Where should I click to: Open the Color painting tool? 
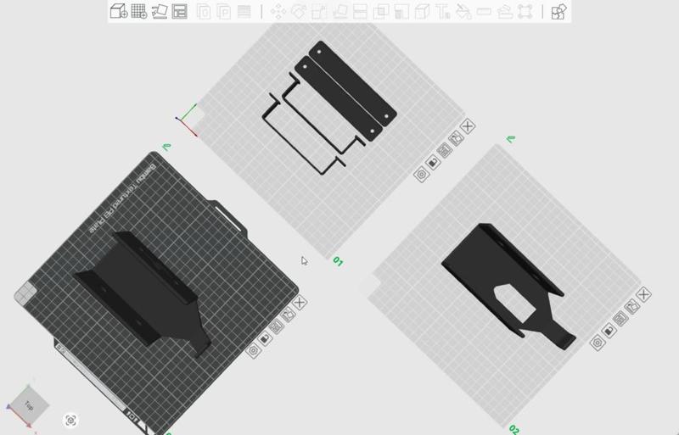tap(463, 11)
